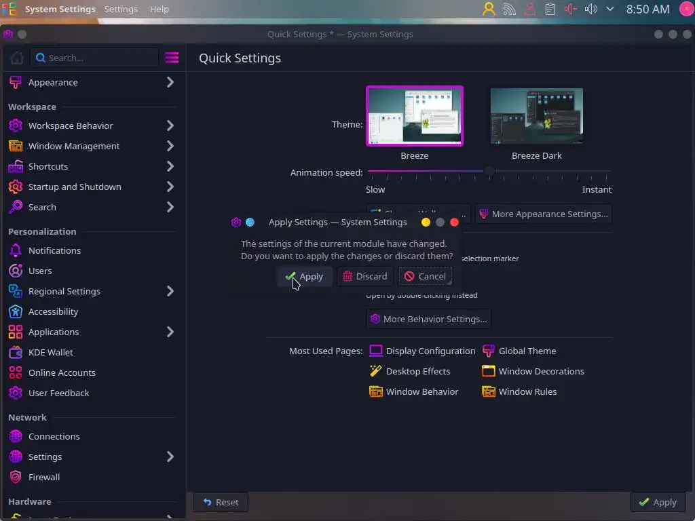Click the home icon in sidebar header
The height and width of the screenshot is (521, 695).
coord(17,58)
